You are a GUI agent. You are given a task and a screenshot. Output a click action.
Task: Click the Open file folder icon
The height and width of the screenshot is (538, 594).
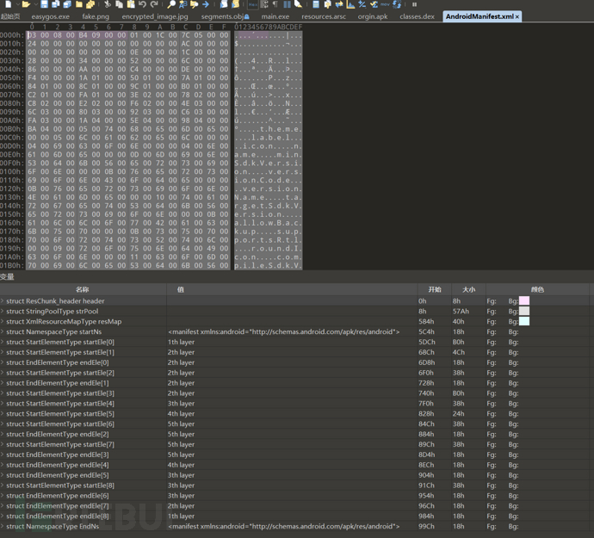(26, 4)
